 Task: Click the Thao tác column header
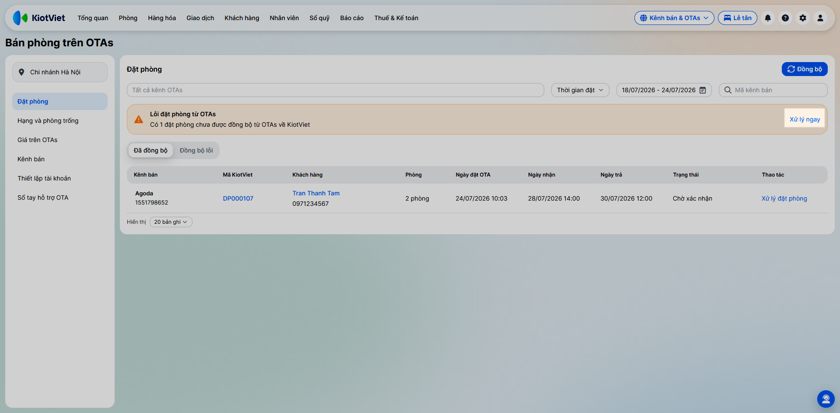pos(773,175)
